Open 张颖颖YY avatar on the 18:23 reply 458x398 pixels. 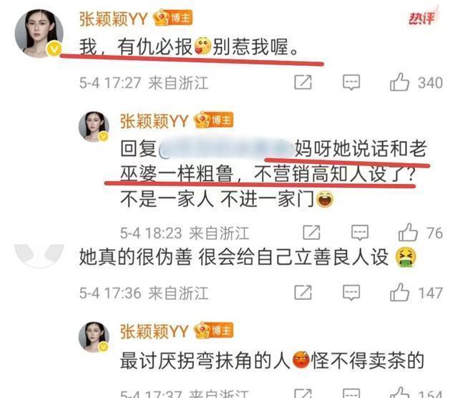[94, 127]
